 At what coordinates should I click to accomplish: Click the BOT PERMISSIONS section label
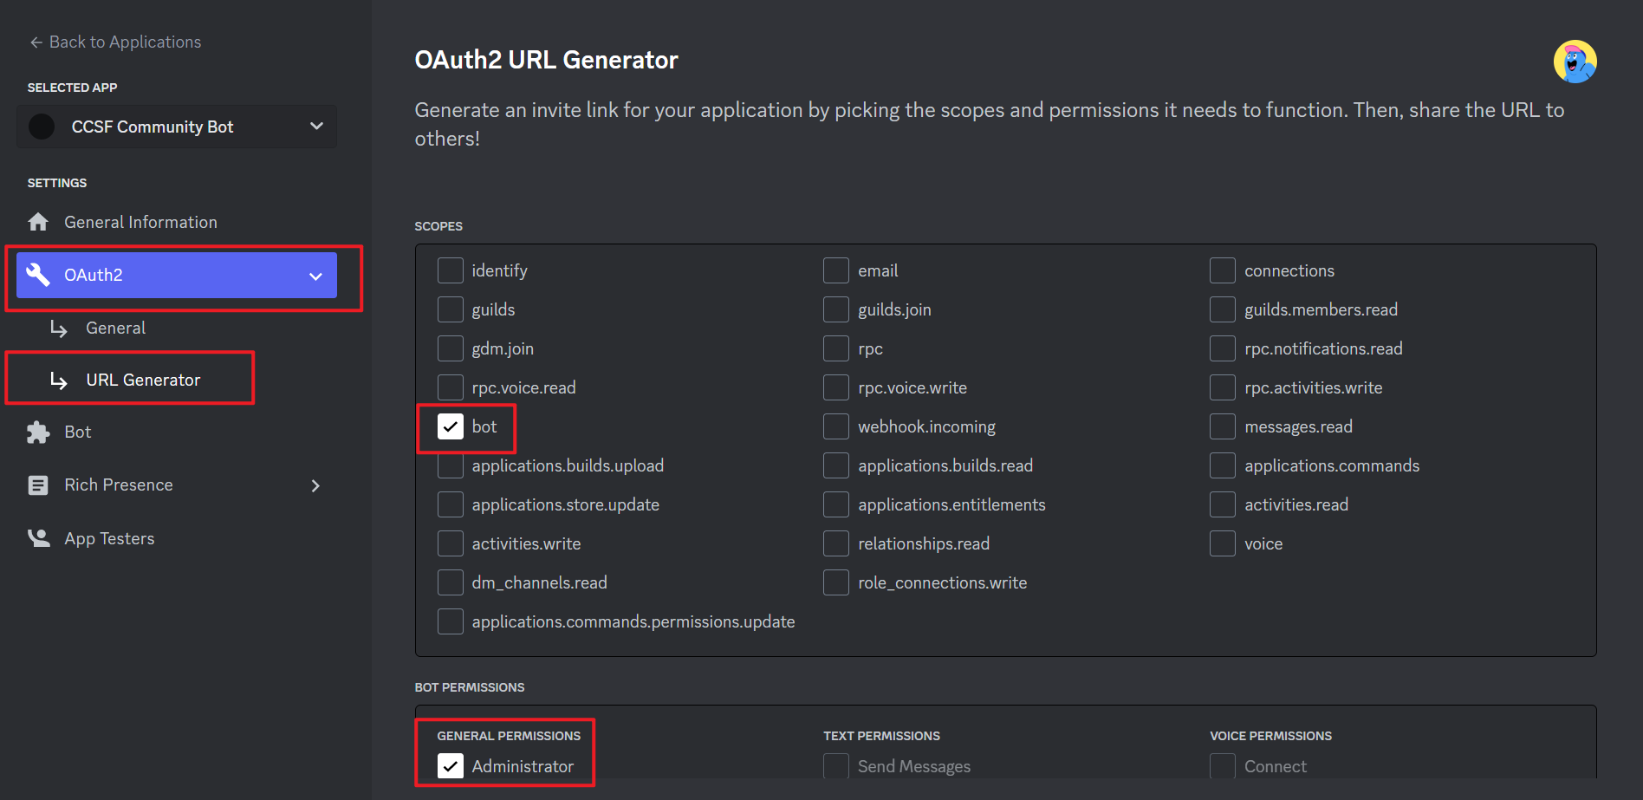coord(470,687)
